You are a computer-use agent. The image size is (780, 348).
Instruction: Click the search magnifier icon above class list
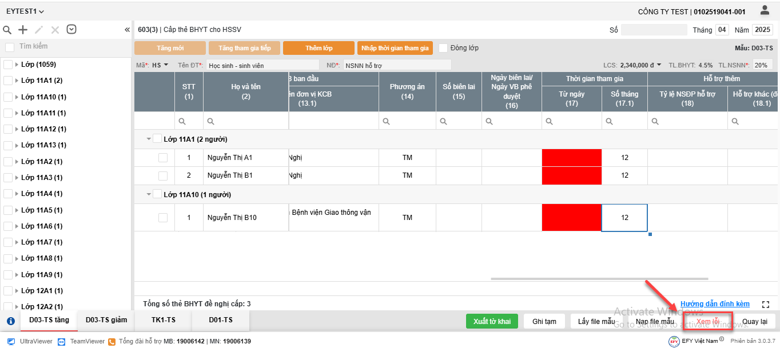tap(7, 30)
